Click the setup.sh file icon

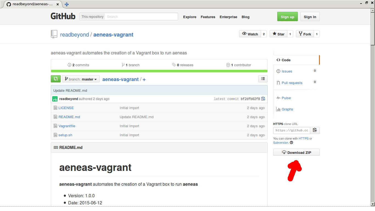pos(55,135)
